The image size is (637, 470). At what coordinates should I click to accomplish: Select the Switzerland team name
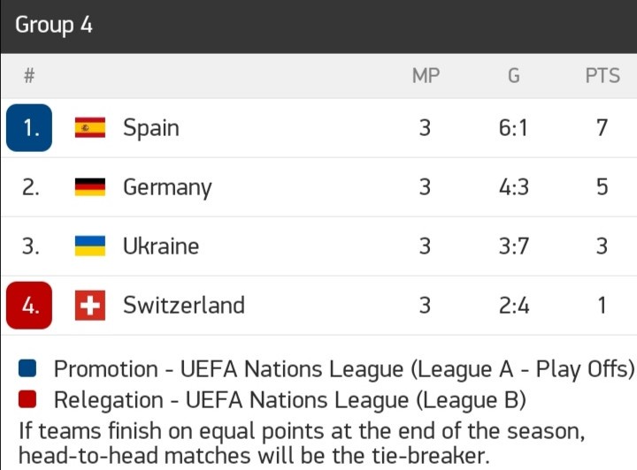183,306
